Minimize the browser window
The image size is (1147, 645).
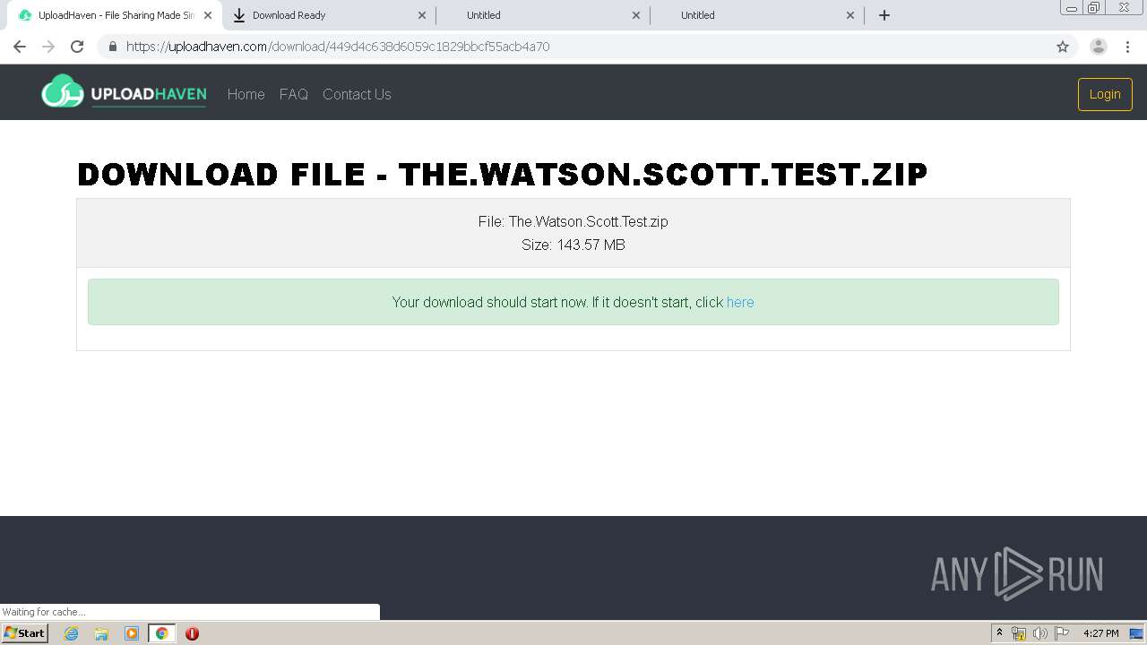1071,7
